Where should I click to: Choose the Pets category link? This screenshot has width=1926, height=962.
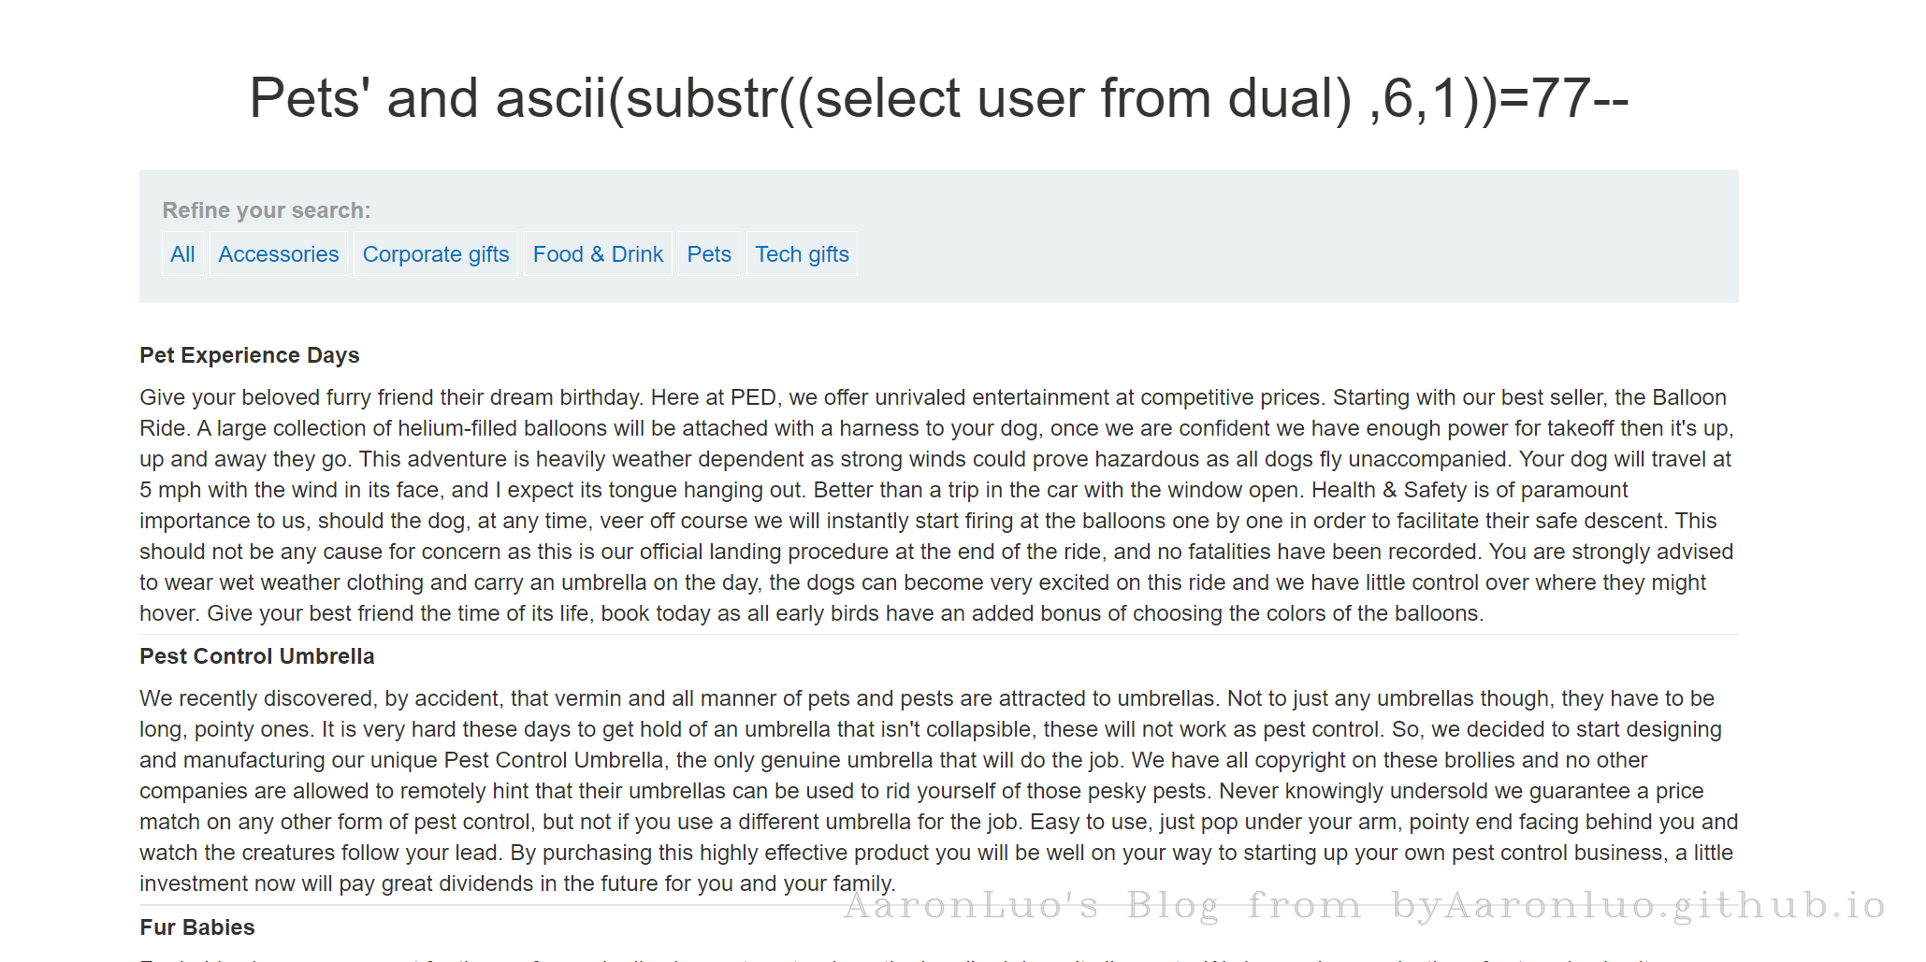coord(709,254)
